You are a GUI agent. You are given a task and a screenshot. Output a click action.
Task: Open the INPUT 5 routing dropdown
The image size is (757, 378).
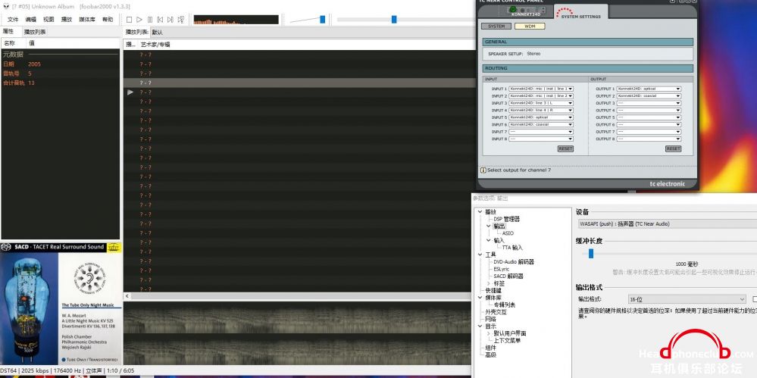[x=541, y=117]
